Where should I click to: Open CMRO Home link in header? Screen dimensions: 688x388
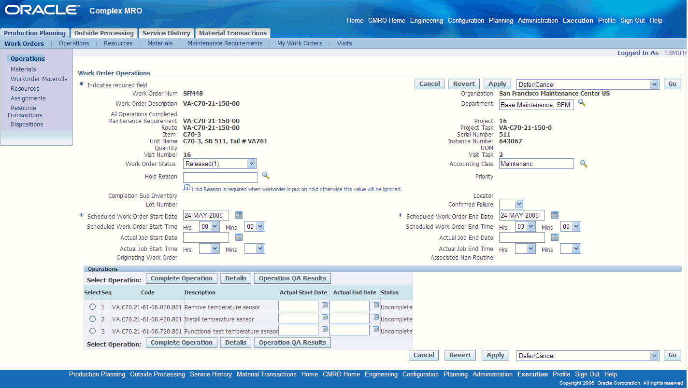click(x=387, y=21)
